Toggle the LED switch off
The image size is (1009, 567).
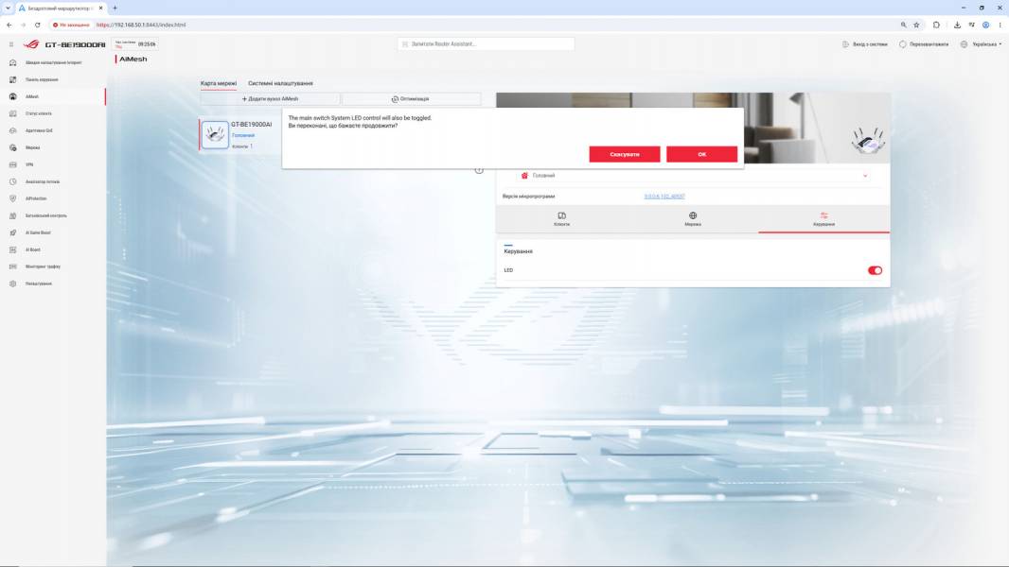click(875, 270)
